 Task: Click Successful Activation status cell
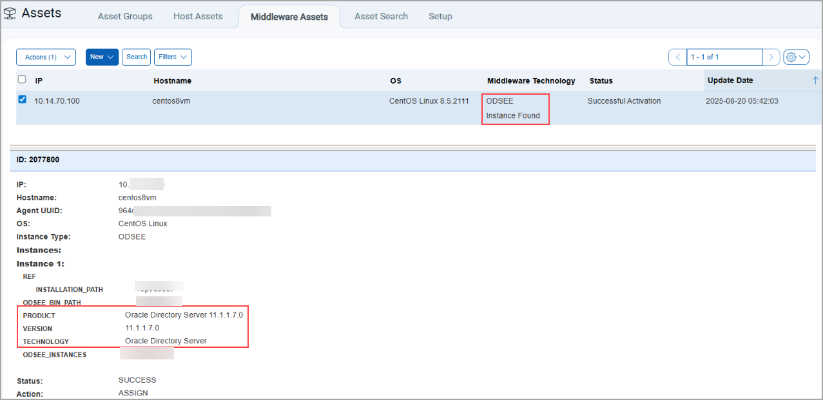point(624,101)
